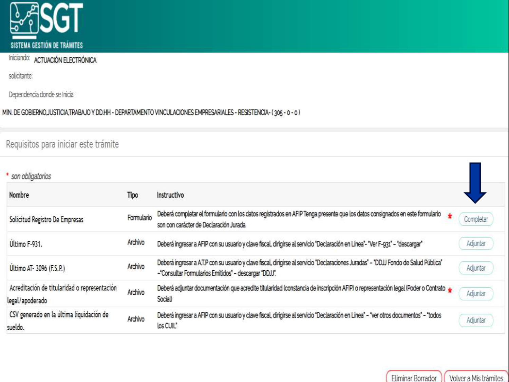The image size is (509, 382).
Task: Select the Último F-931 row name
Action: pos(26,244)
